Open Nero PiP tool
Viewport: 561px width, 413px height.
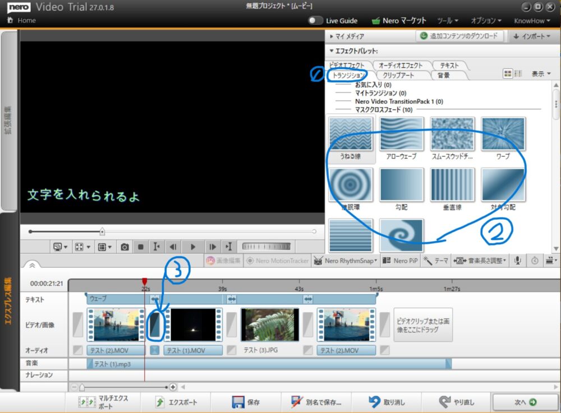click(400, 261)
